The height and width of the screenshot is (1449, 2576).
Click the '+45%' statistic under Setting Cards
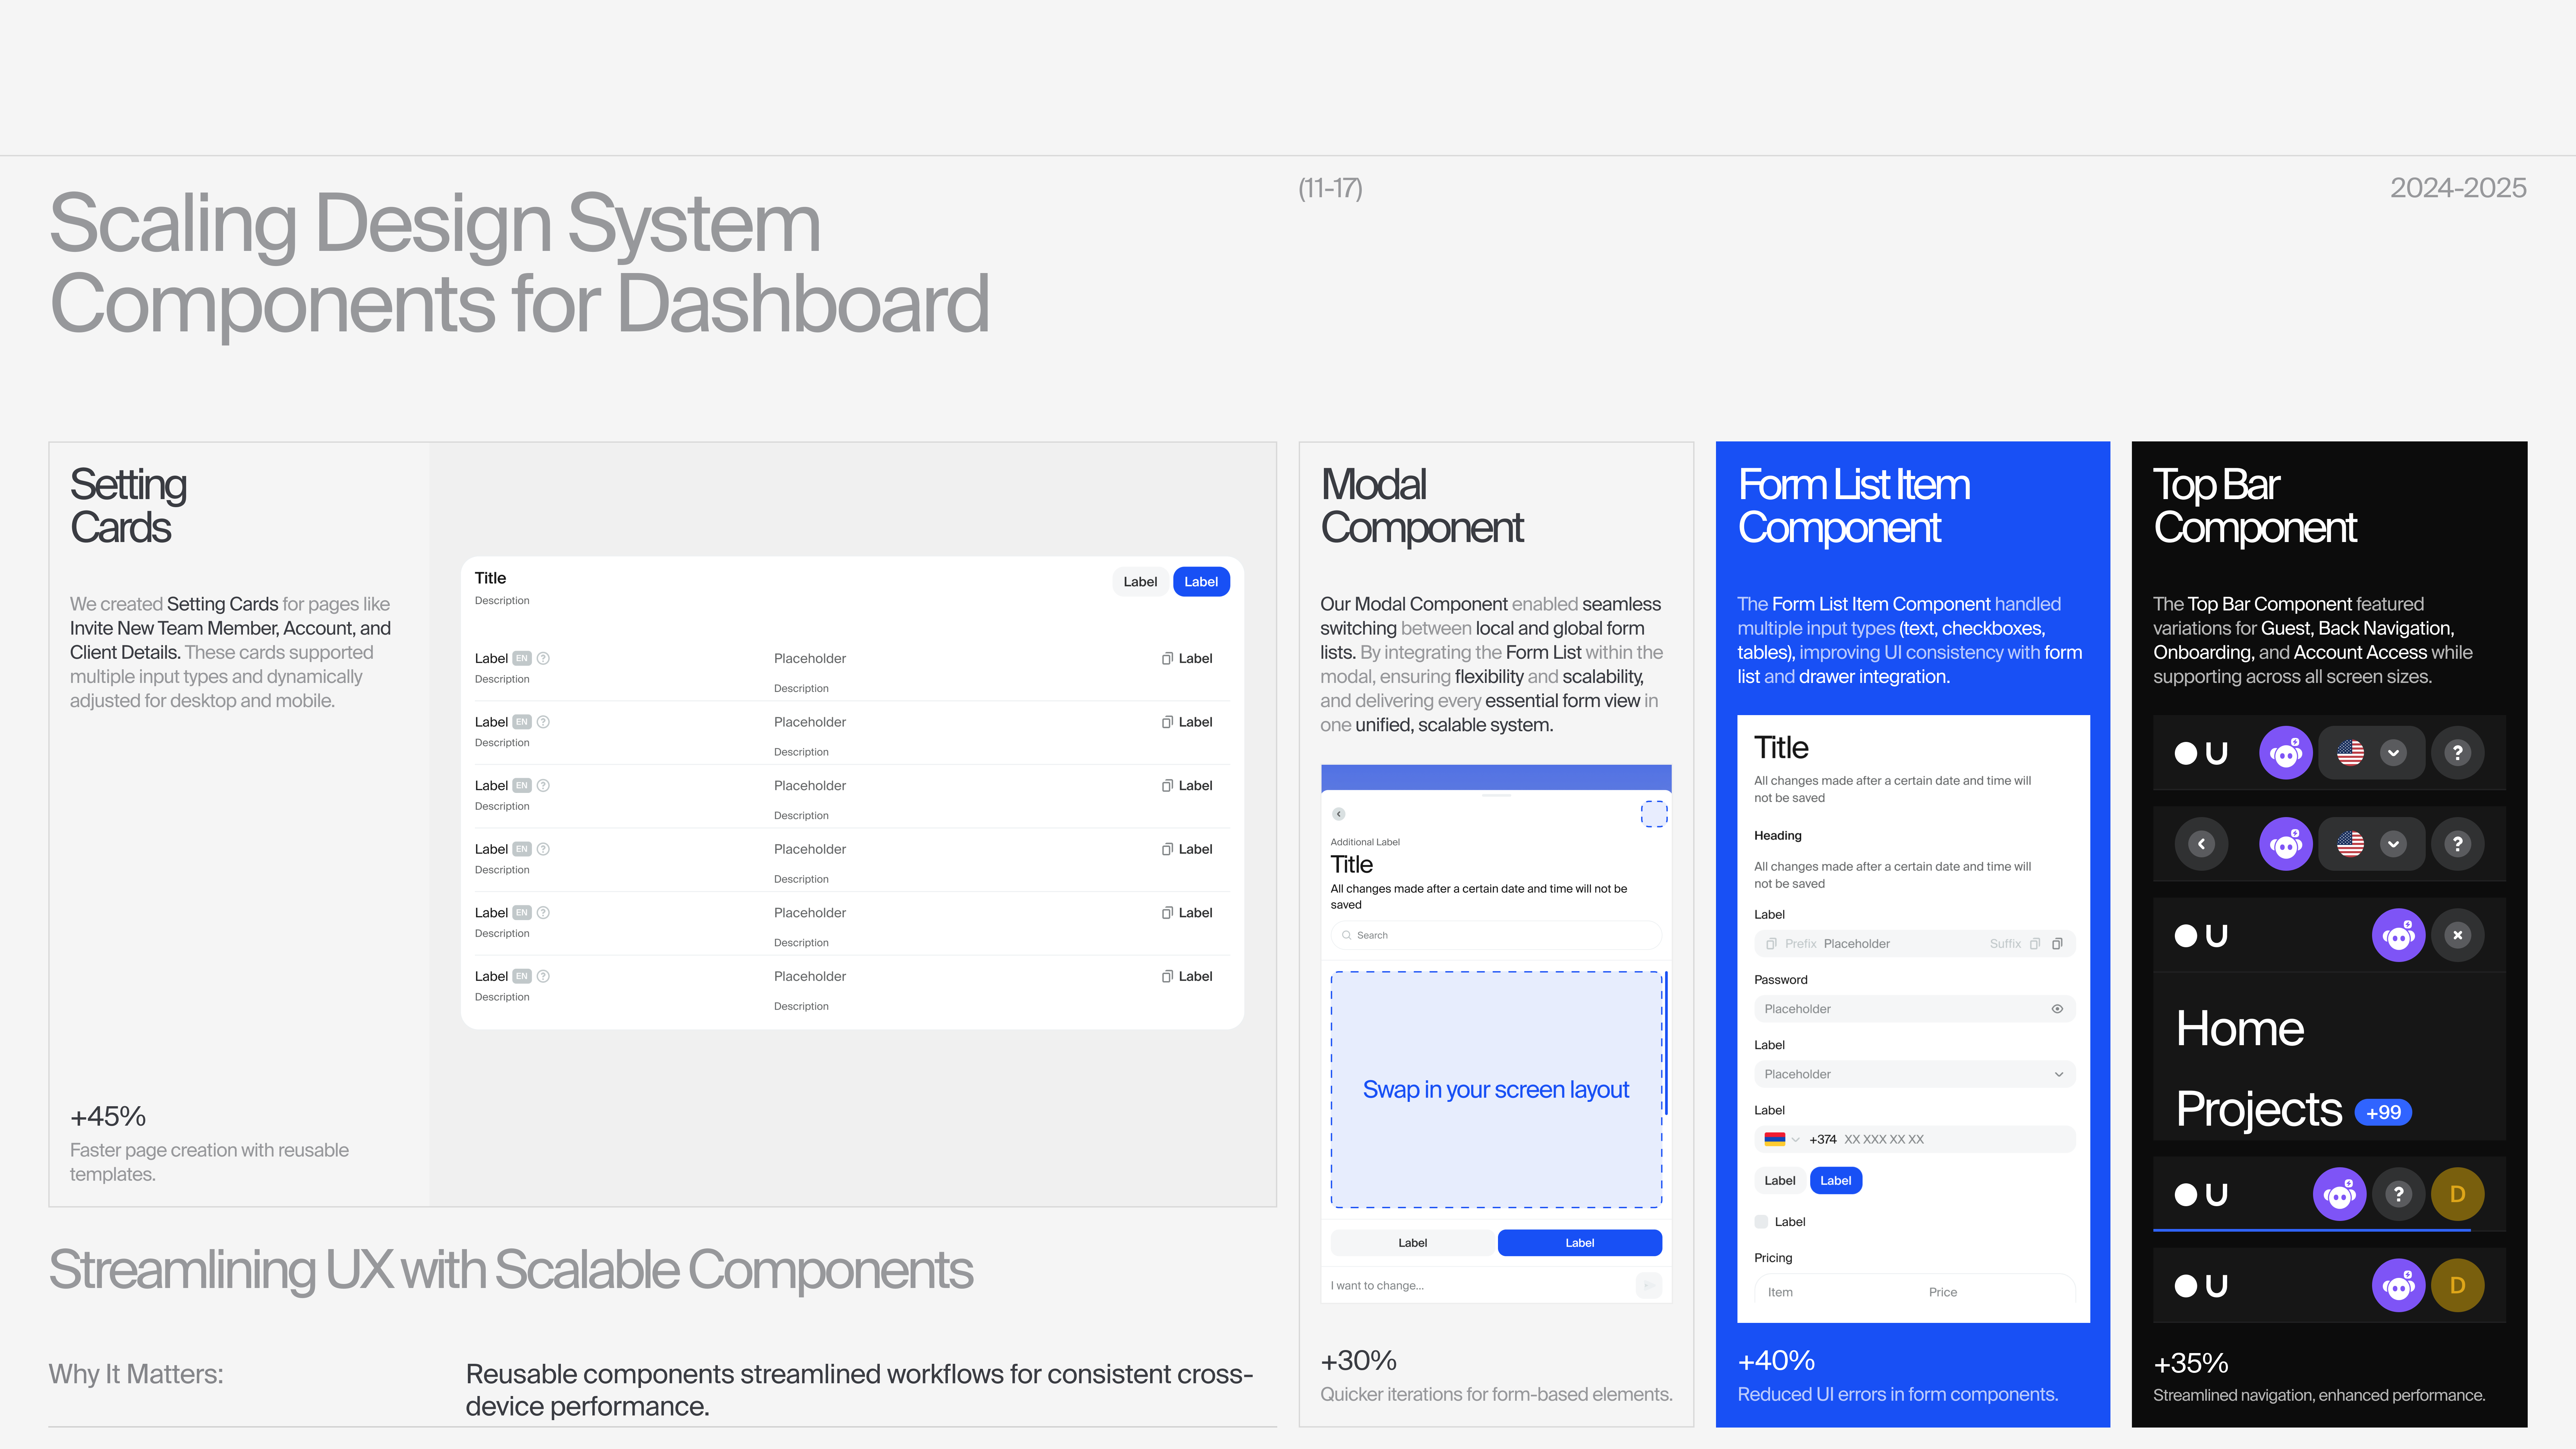[x=108, y=1116]
